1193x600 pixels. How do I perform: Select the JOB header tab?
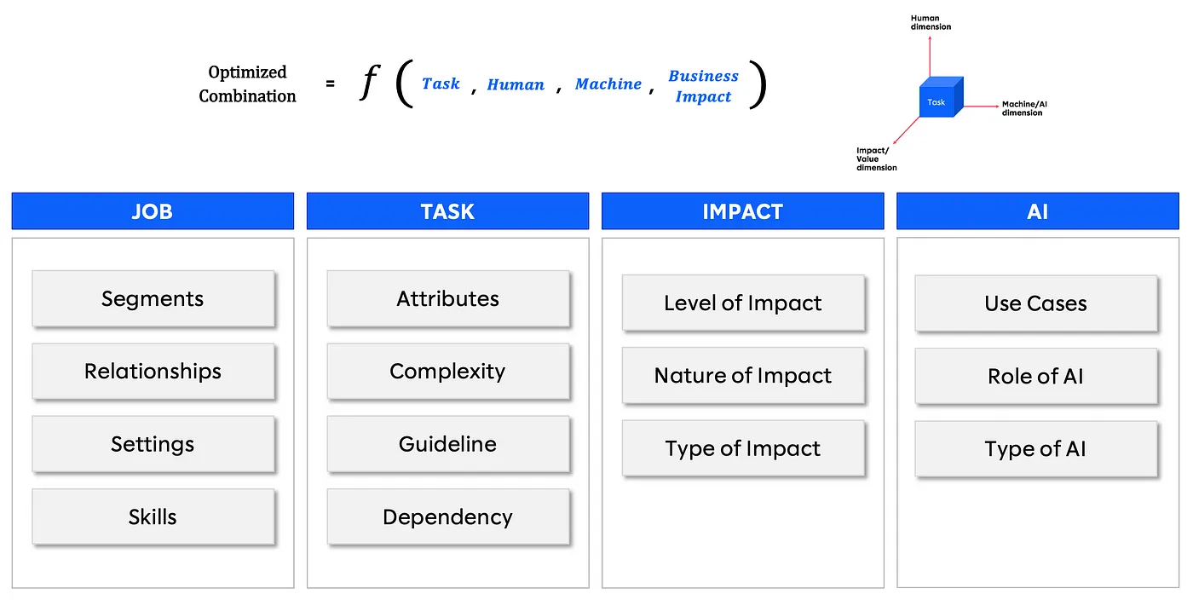click(x=153, y=211)
